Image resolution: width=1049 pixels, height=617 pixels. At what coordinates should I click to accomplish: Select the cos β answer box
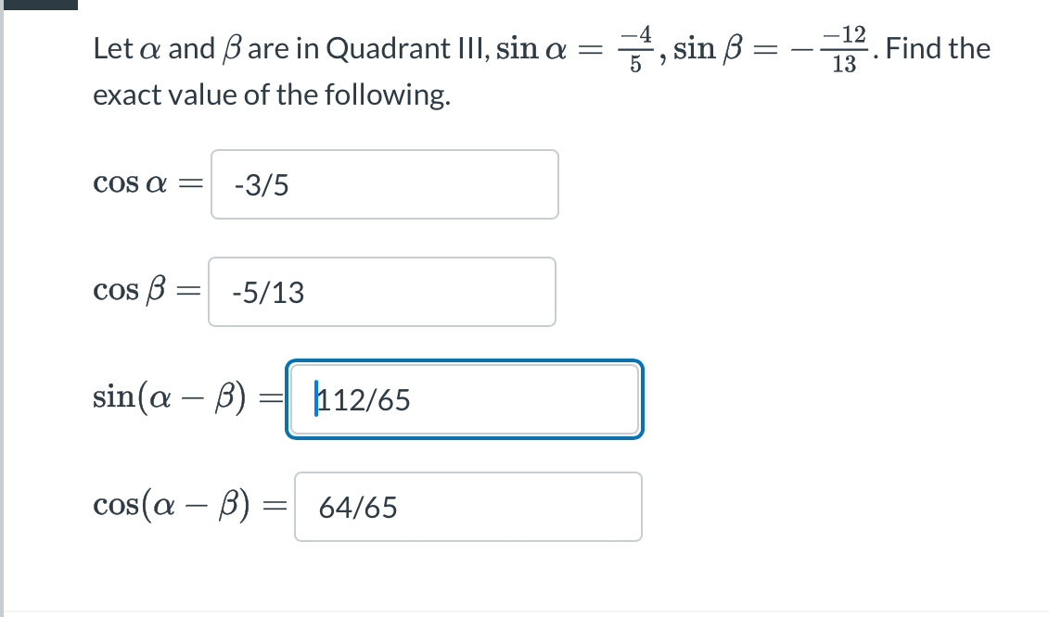pos(382,292)
